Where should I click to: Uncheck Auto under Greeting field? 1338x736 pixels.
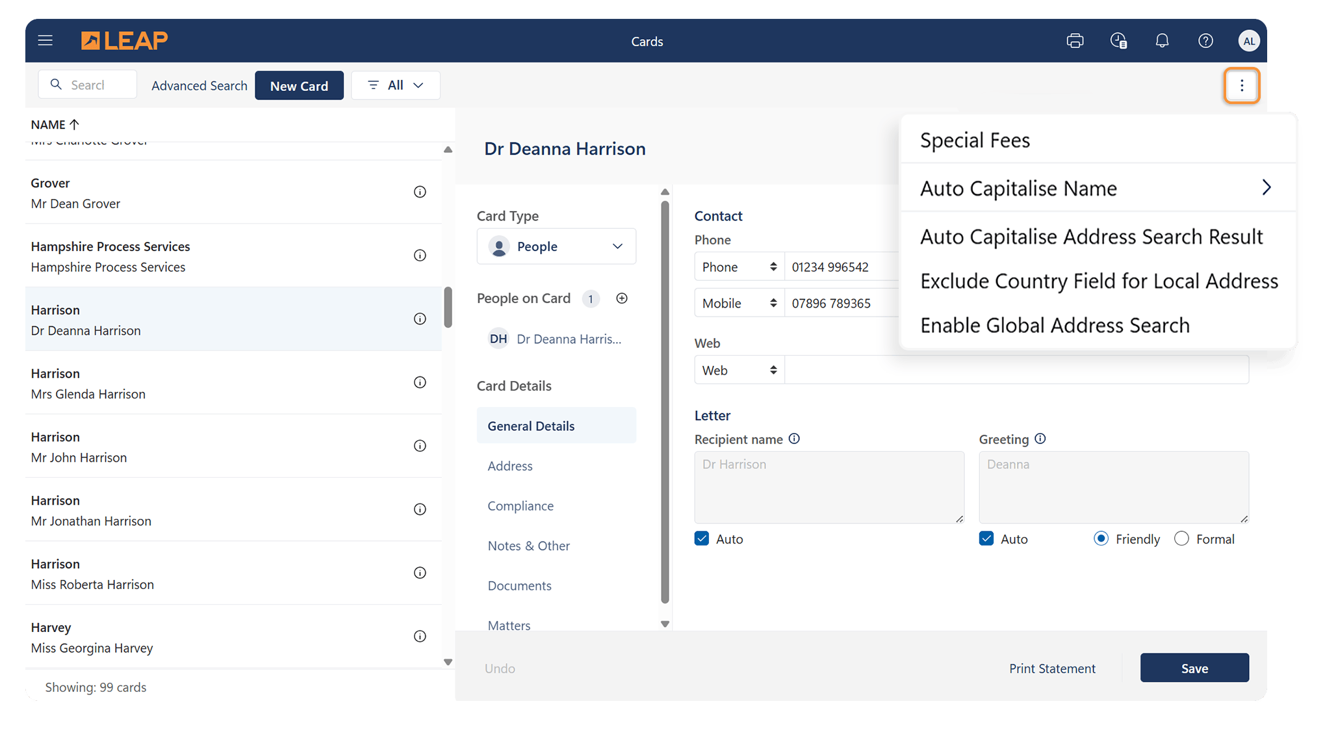tap(986, 538)
